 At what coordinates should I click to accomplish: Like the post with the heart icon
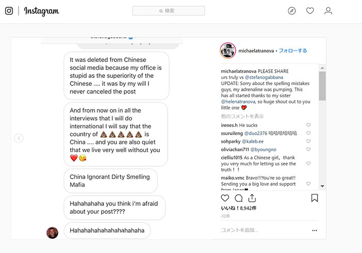(x=225, y=198)
